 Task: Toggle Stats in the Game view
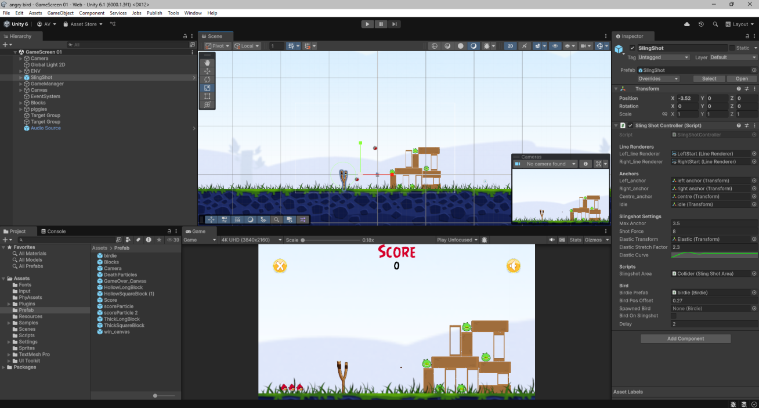pyautogui.click(x=575, y=240)
